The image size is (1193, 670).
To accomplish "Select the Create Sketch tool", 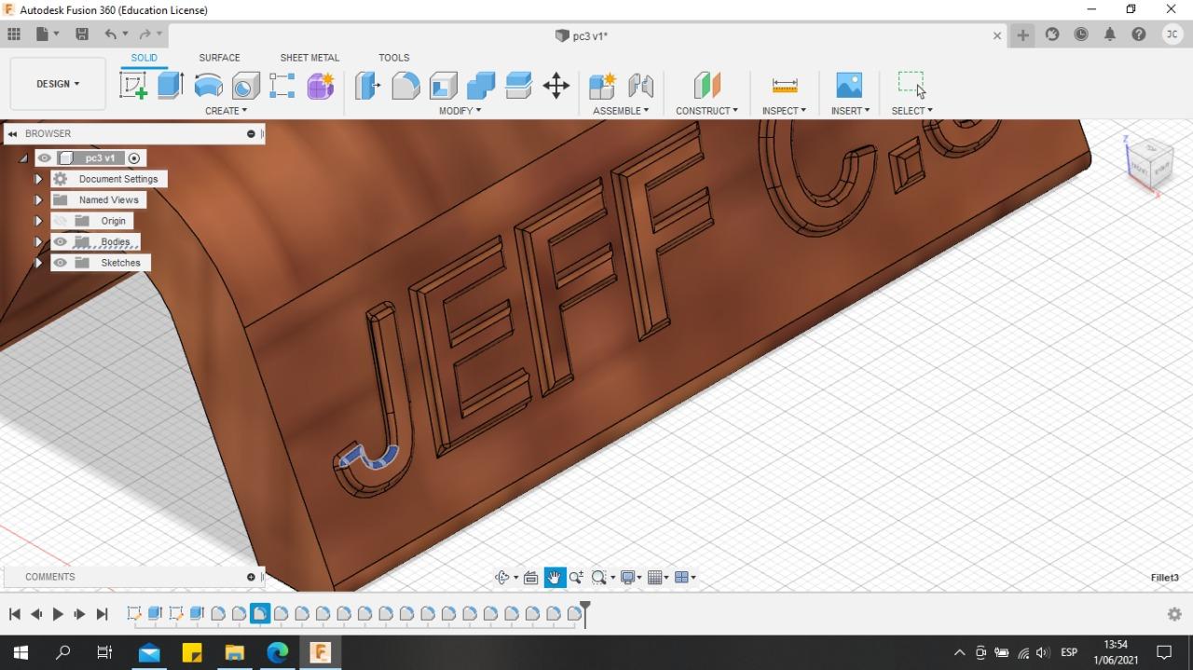I will click(133, 86).
